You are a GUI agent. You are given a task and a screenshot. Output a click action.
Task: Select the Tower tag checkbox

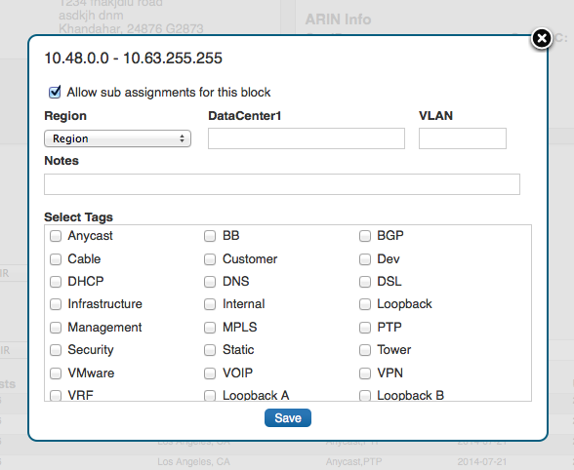click(x=365, y=350)
